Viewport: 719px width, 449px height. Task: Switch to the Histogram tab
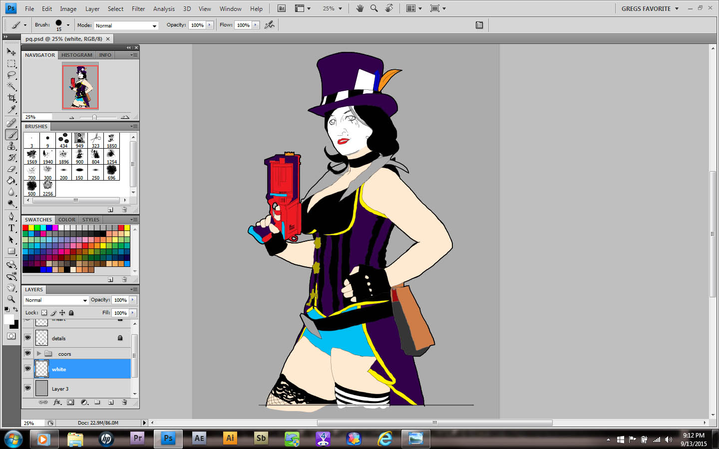click(76, 55)
